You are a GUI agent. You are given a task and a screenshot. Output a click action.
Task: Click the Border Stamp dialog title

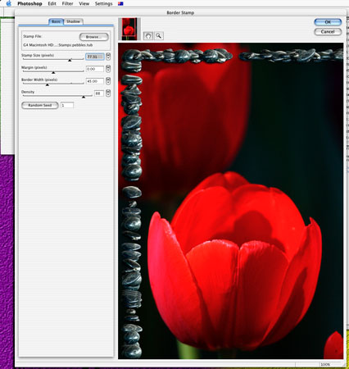pyautogui.click(x=180, y=12)
